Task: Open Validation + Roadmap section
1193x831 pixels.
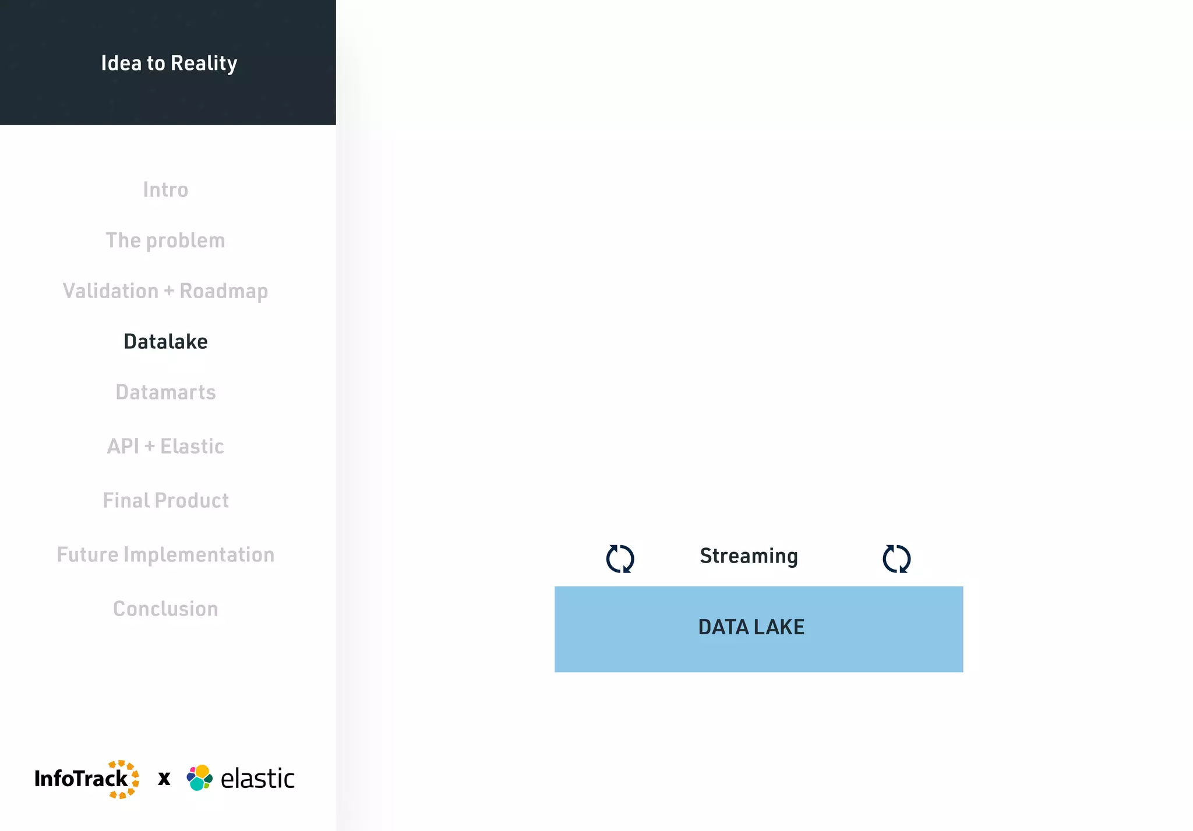Action: [165, 291]
